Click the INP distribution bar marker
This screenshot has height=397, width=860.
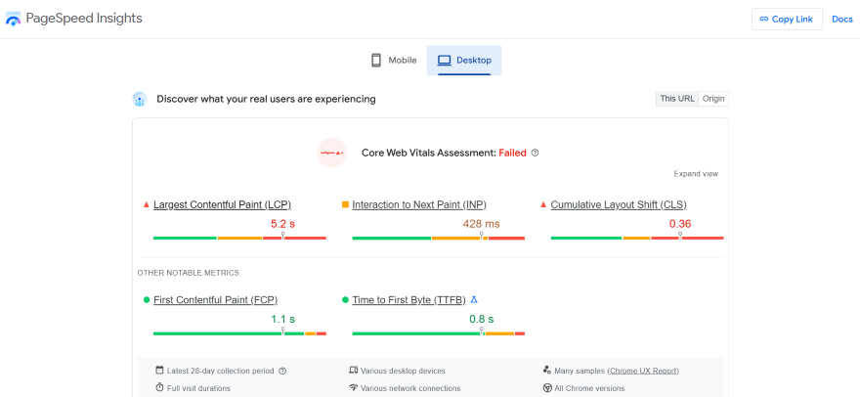tap(482, 236)
